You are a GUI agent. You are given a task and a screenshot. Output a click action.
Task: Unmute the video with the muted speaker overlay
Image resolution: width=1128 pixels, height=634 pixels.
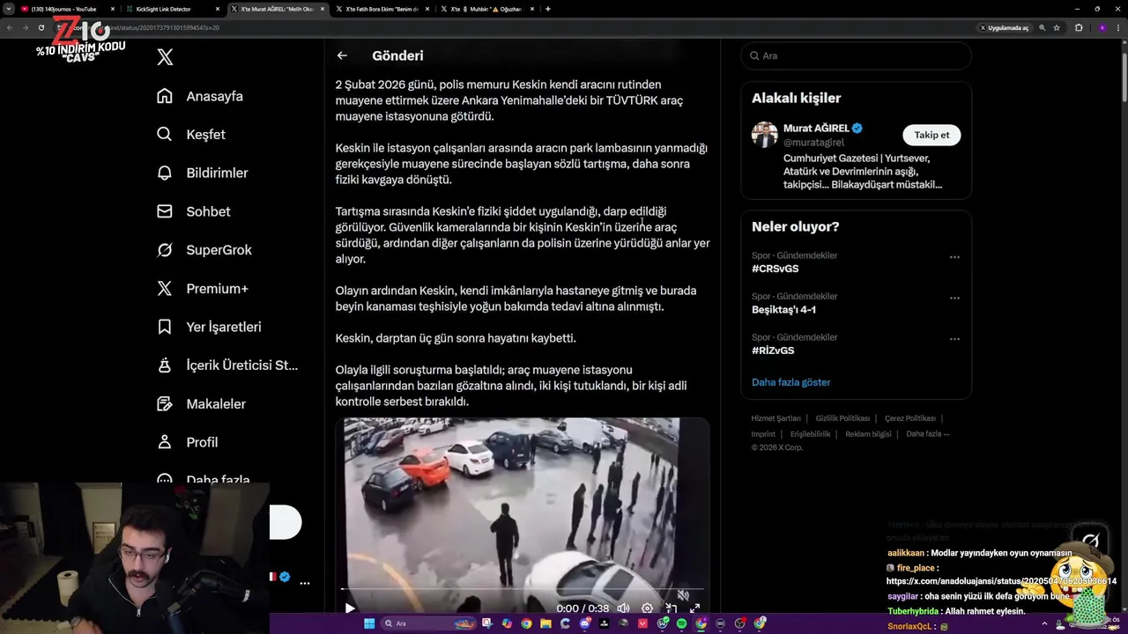click(682, 595)
